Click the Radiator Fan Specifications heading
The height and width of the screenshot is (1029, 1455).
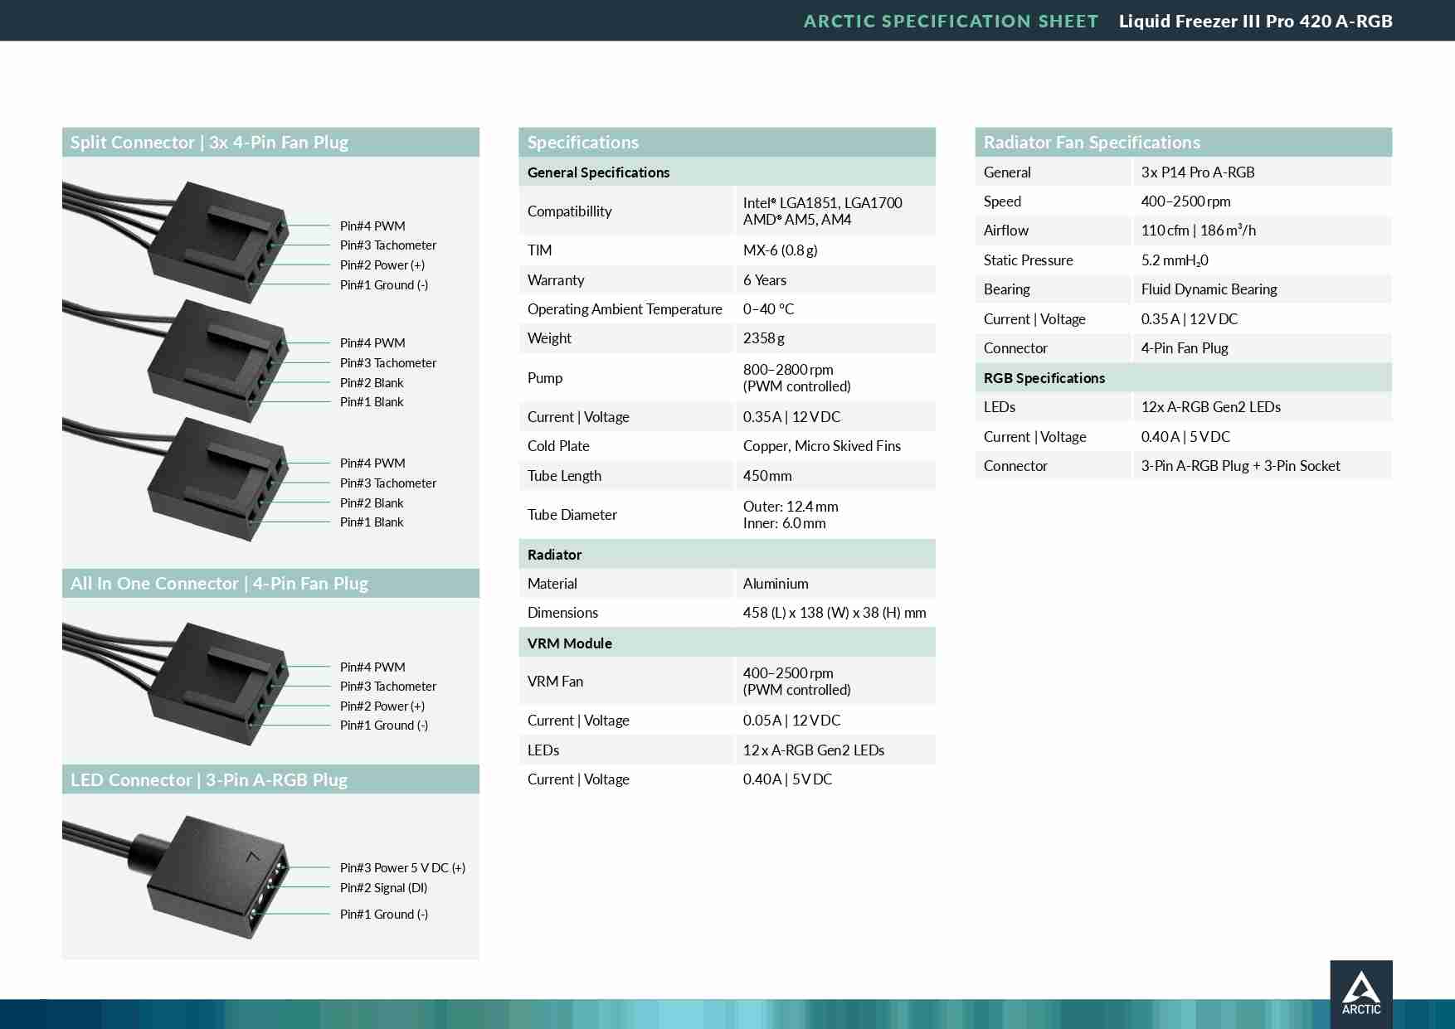(1092, 143)
